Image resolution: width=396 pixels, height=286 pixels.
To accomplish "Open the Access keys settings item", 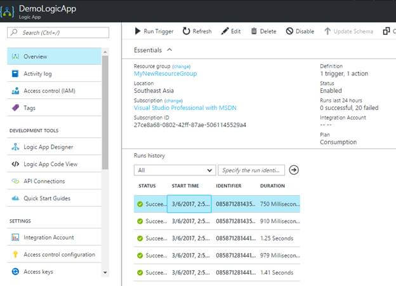I will click(38, 272).
